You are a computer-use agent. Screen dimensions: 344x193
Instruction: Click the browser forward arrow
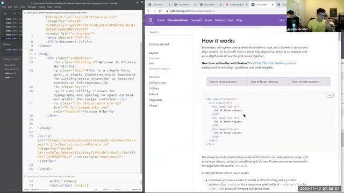(x=154, y=11)
